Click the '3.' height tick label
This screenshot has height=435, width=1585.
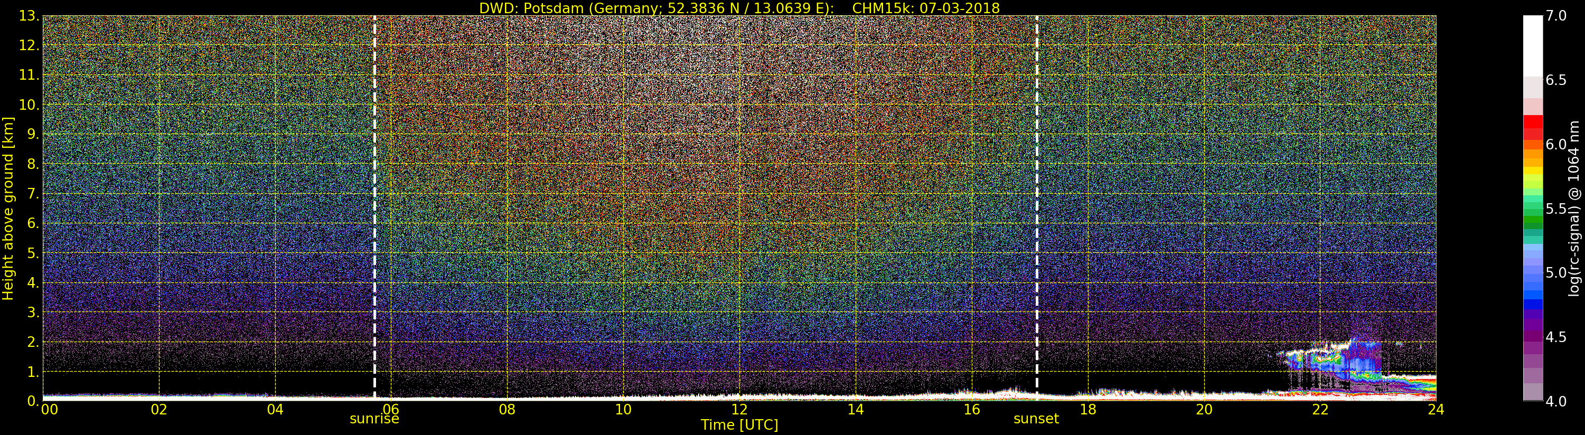pyautogui.click(x=33, y=312)
